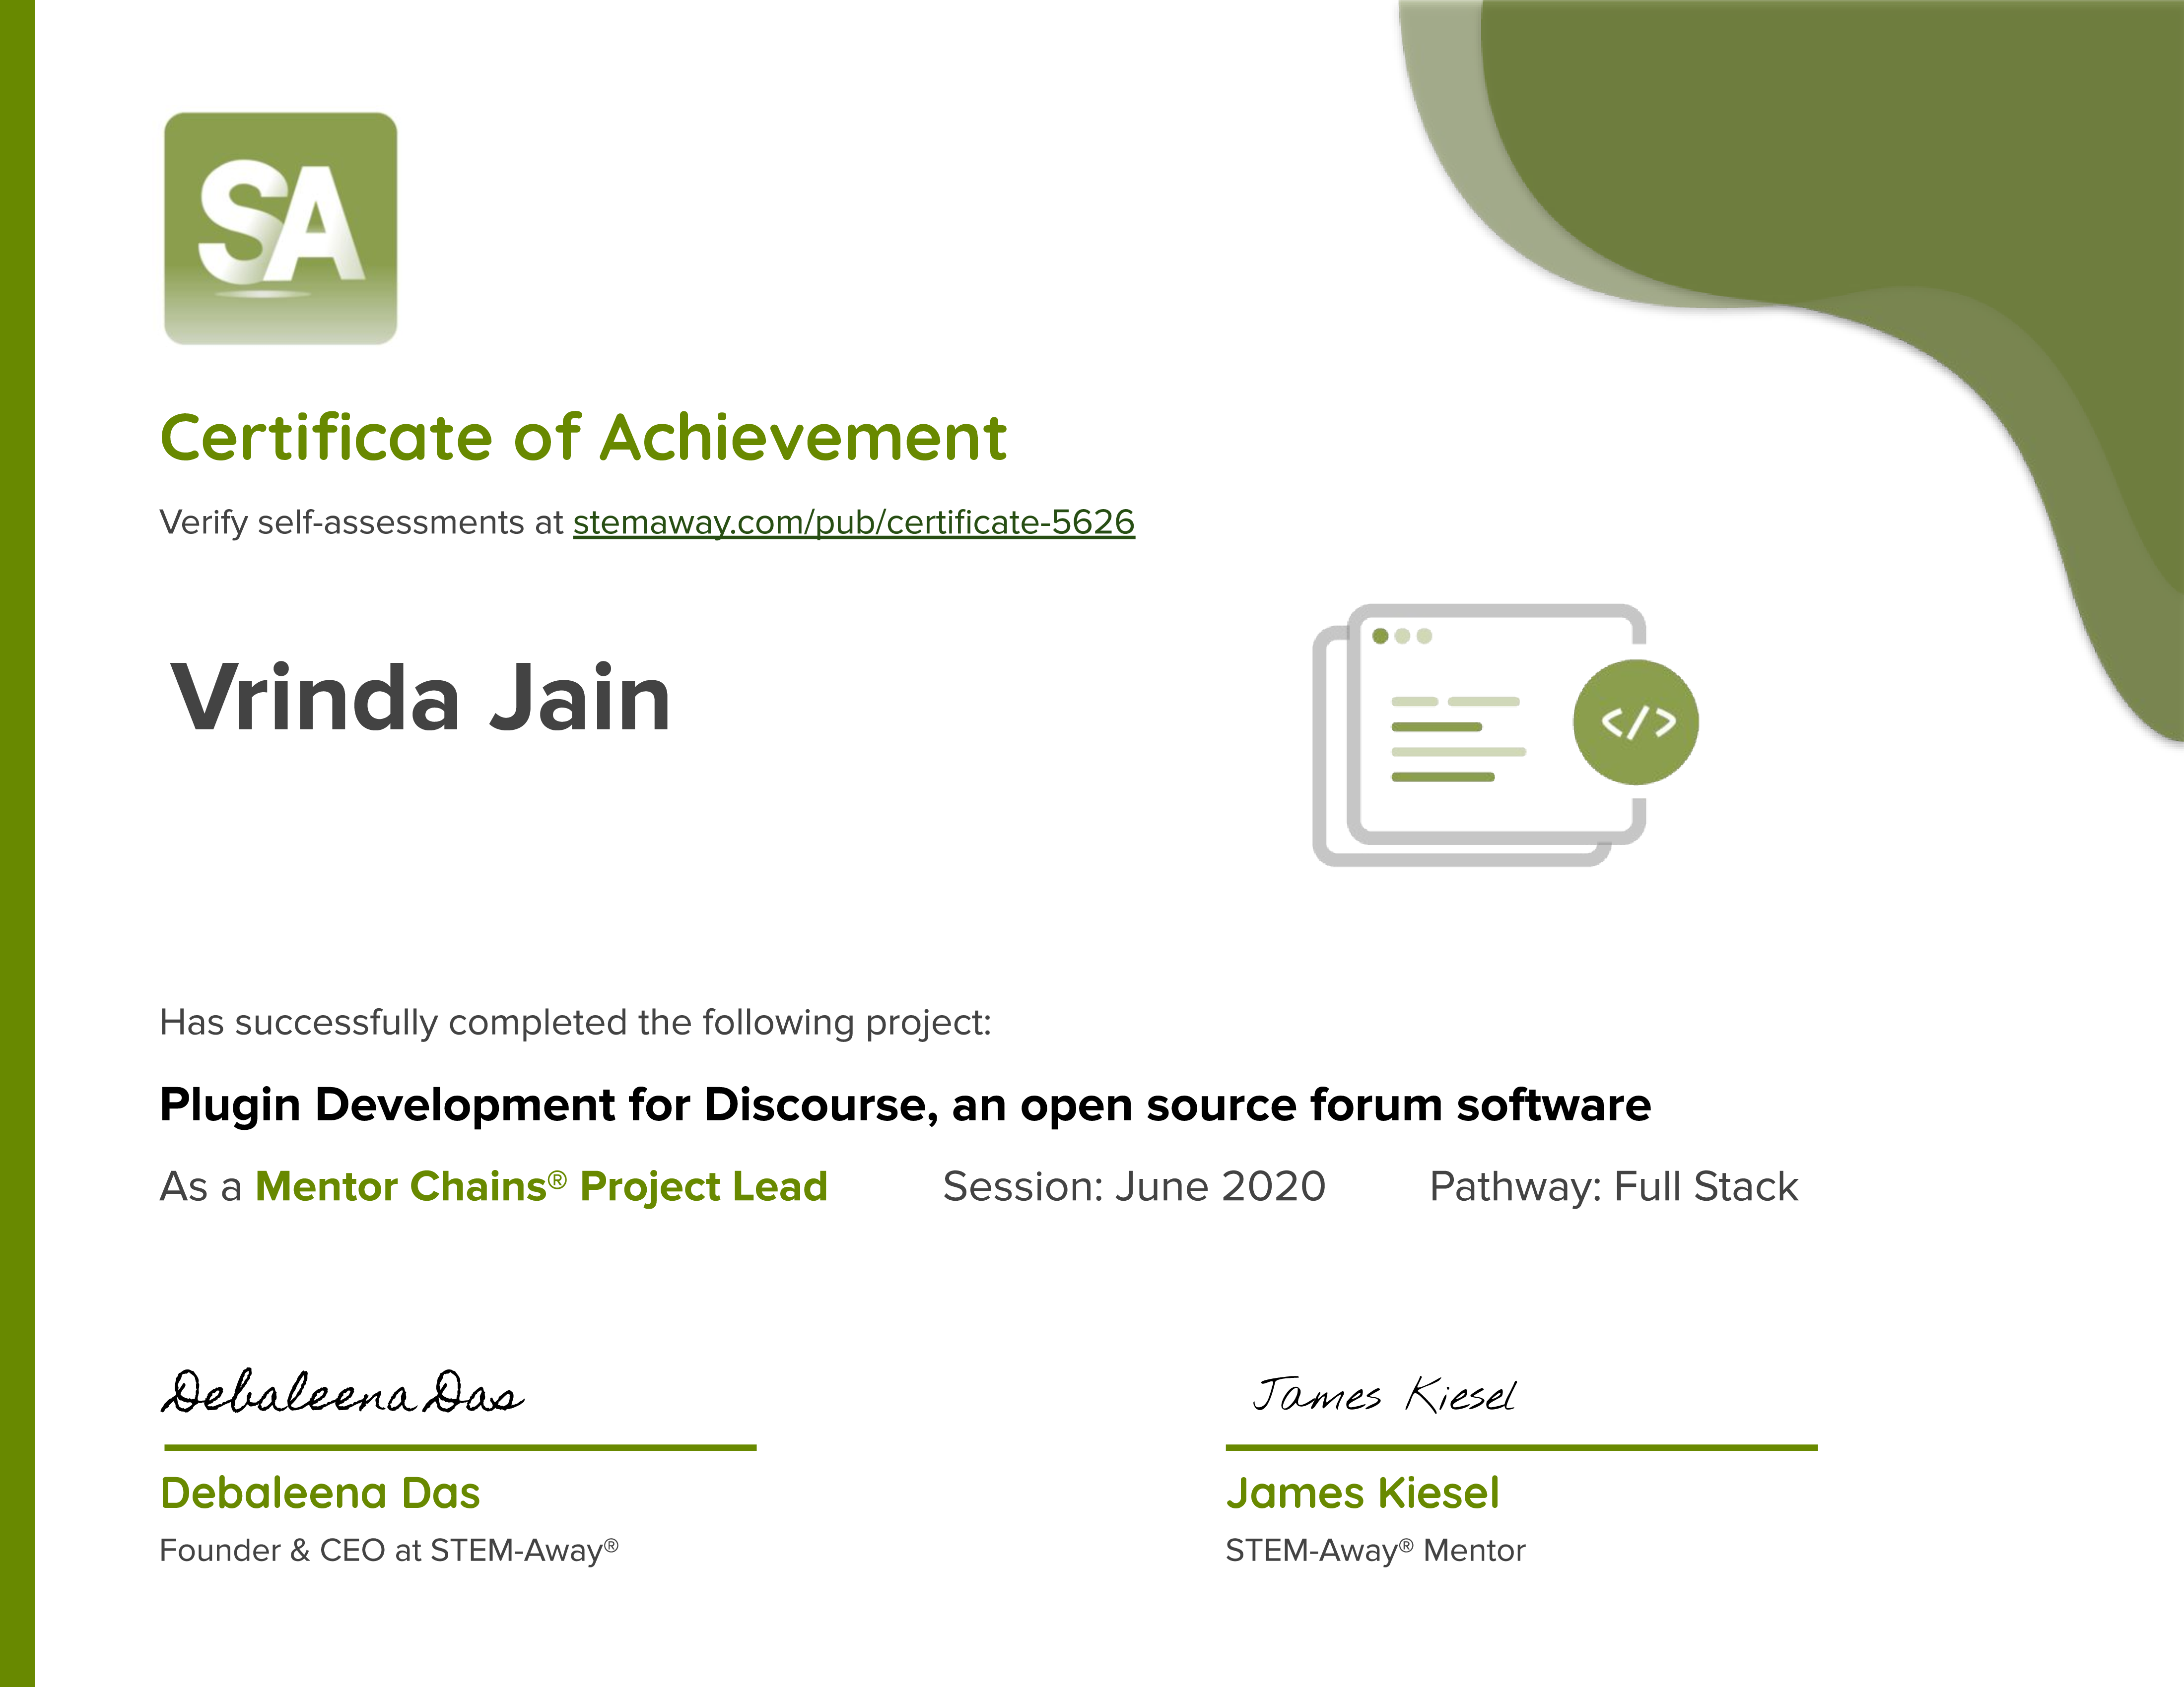Click the Session: June 2020 text
The height and width of the screenshot is (1687, 2184).
tap(1134, 1186)
